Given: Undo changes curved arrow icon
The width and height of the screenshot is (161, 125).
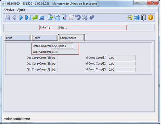Looking at the screenshot, I should click(78, 17).
